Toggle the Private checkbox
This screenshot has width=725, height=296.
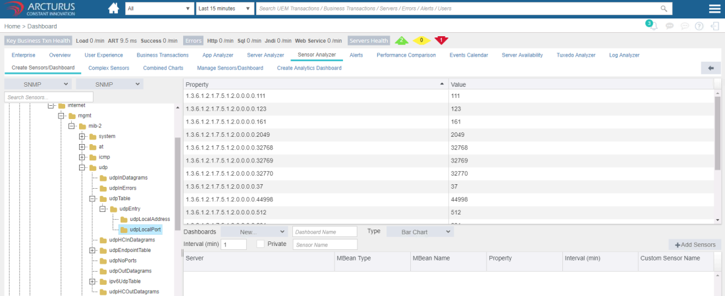coord(260,244)
